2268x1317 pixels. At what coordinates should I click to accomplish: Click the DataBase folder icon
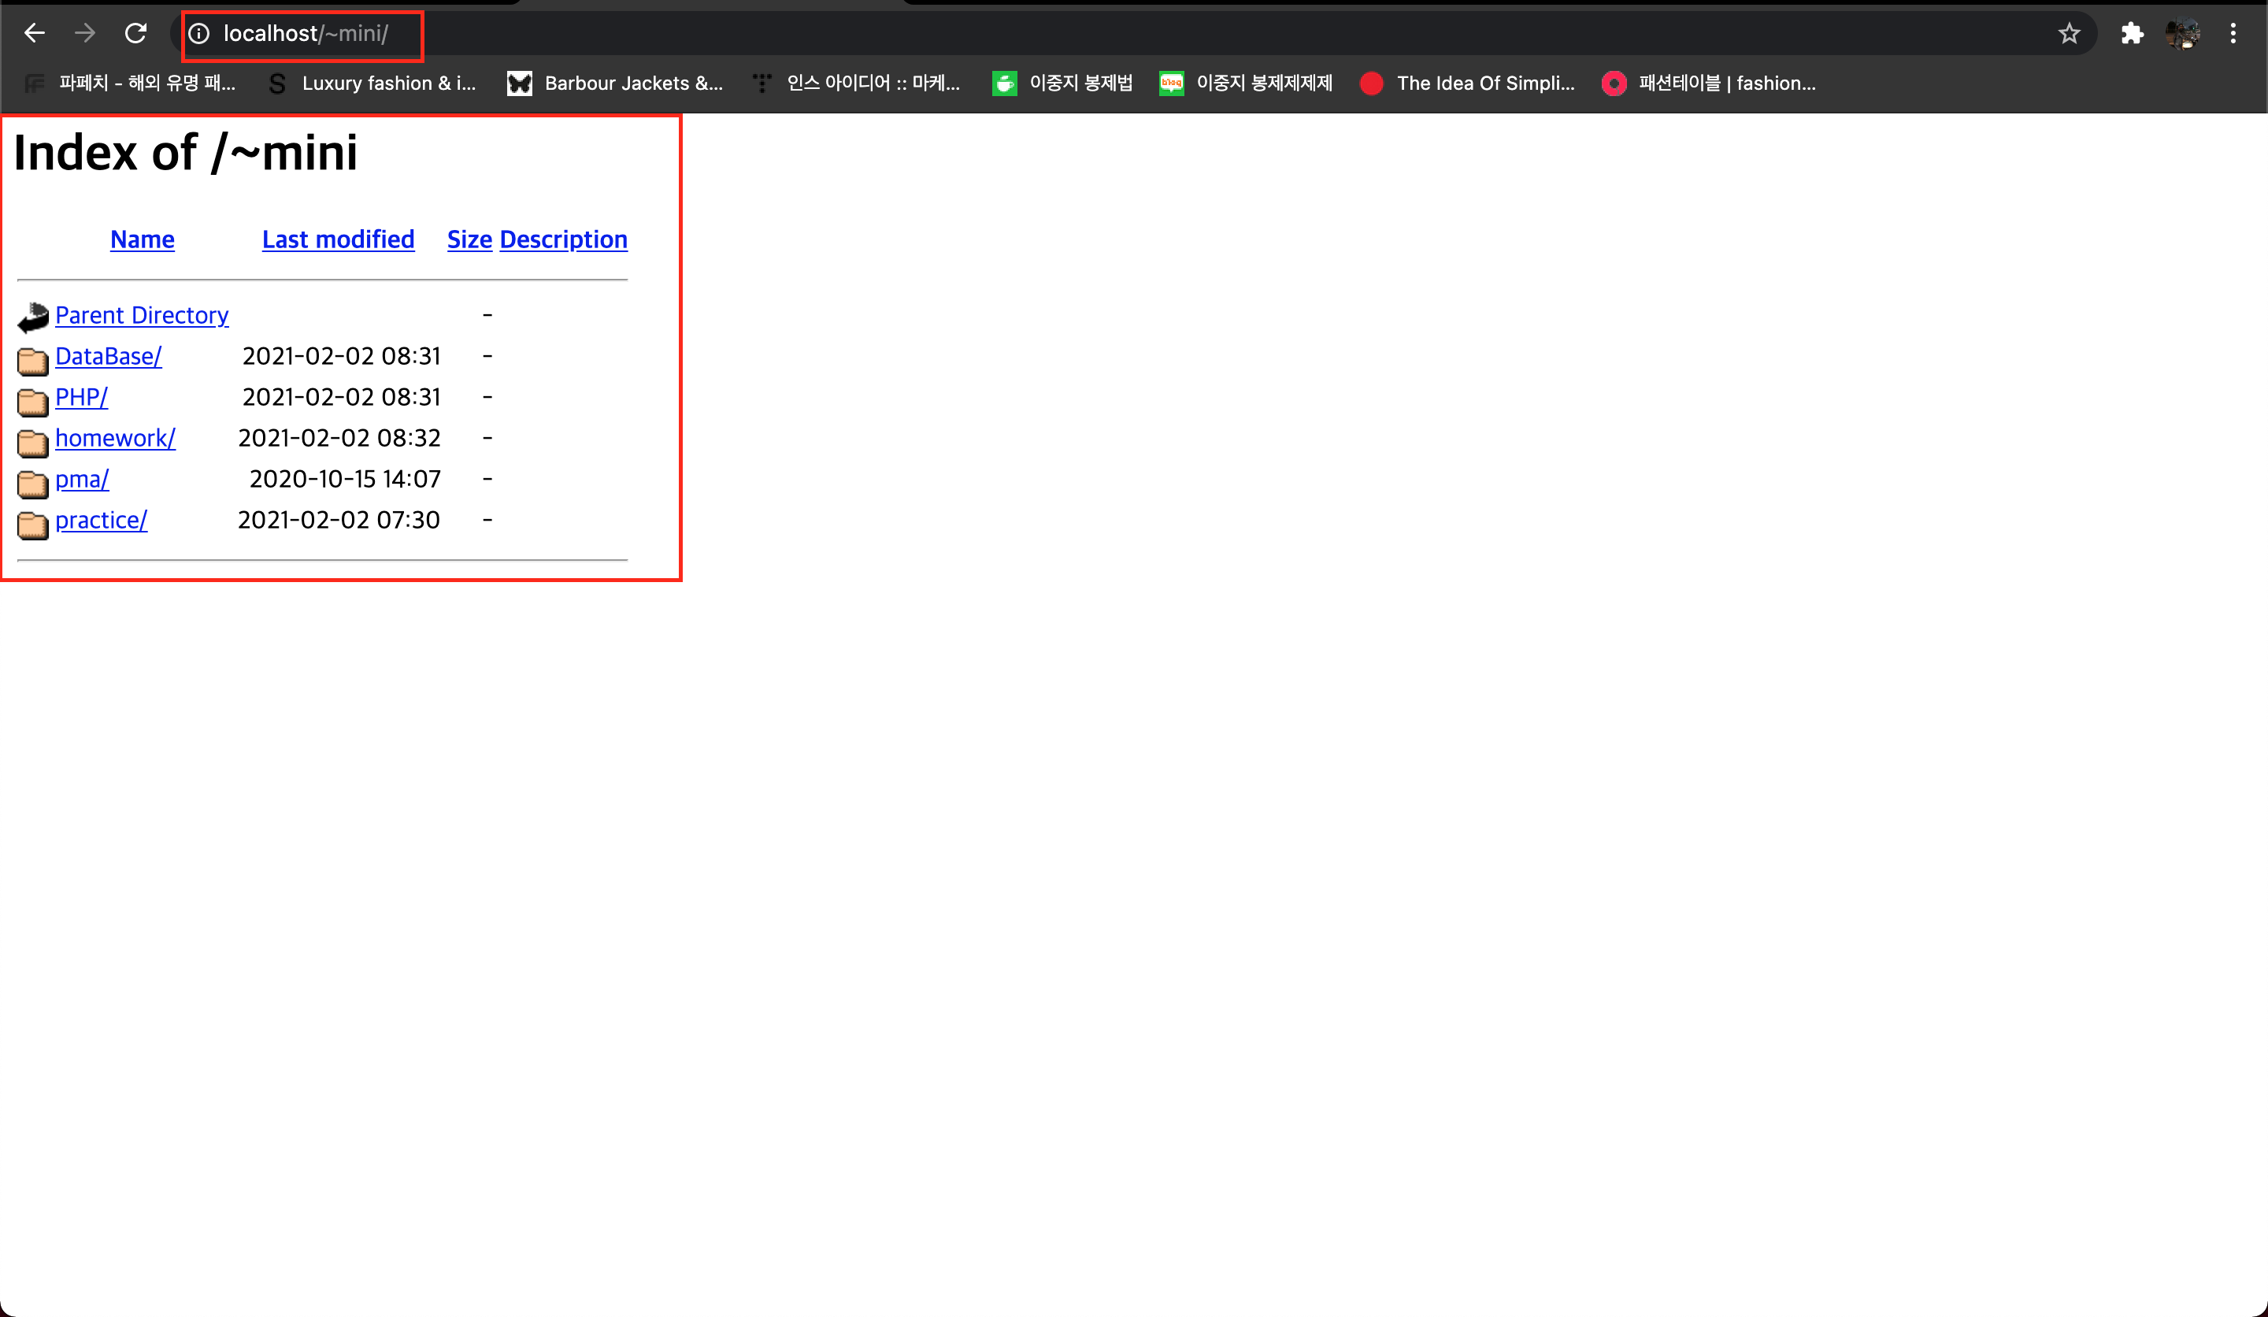pyautogui.click(x=32, y=360)
